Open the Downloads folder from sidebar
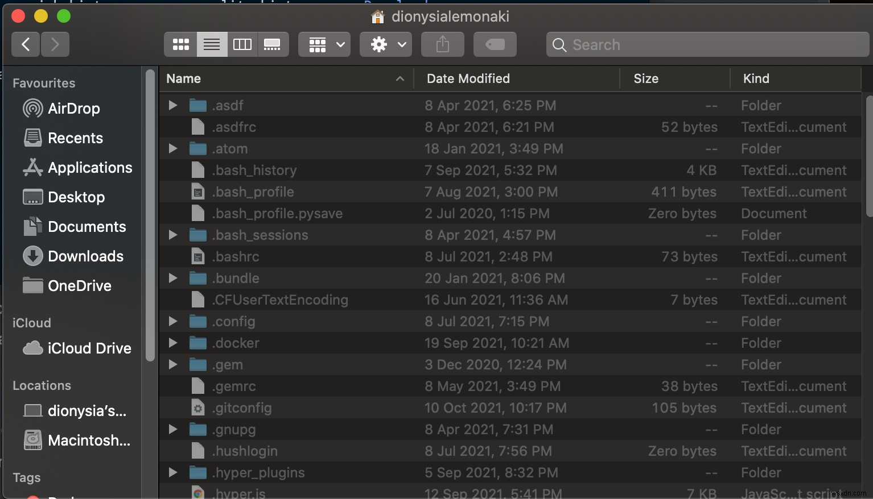 86,256
